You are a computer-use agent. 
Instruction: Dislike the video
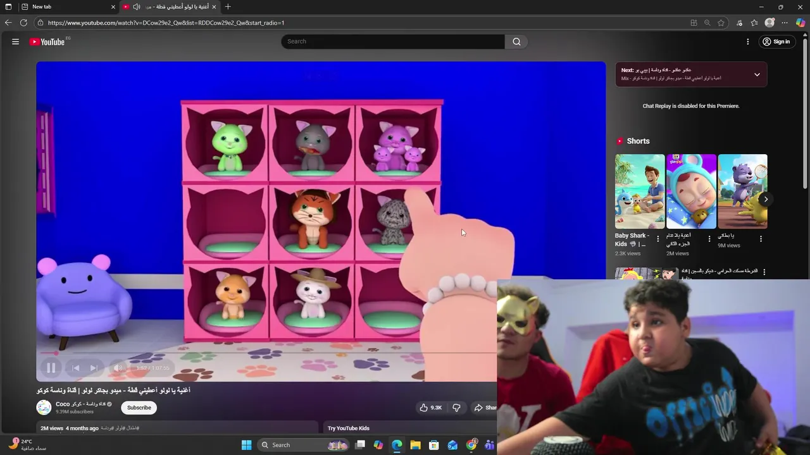click(456, 408)
